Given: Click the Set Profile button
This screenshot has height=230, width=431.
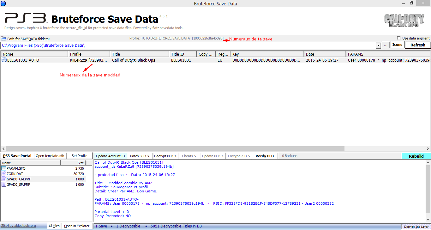Looking at the screenshot, I should click(x=79, y=156).
